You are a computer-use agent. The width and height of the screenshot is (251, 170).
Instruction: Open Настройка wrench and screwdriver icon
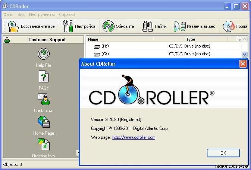coord(68,26)
